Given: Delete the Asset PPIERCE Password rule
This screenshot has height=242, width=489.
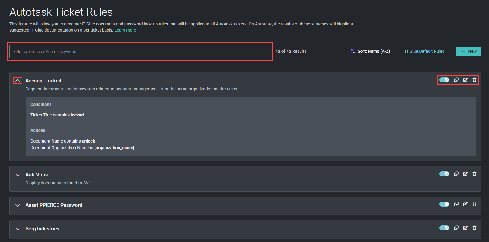Looking at the screenshot, I should point(474,204).
